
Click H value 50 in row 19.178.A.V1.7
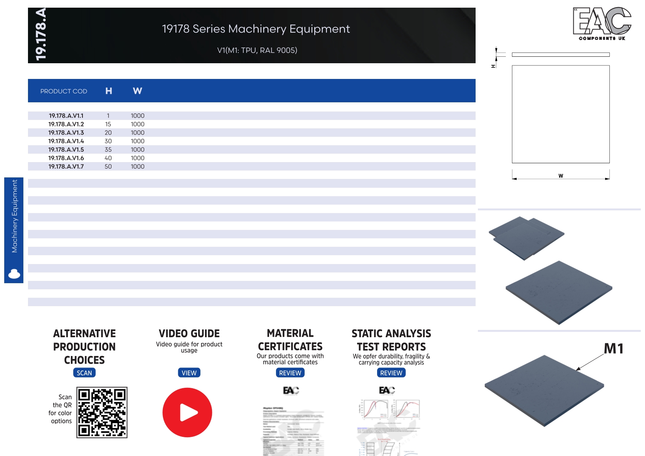coord(108,166)
